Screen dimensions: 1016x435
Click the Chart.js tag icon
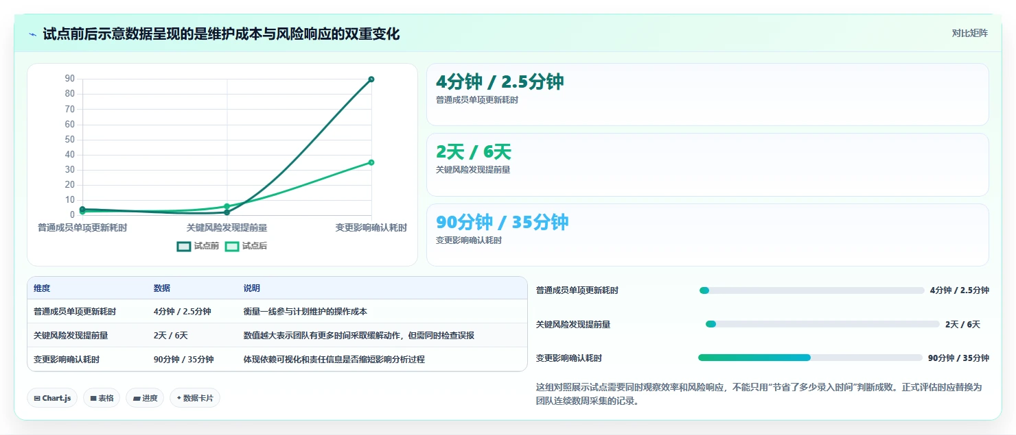(37, 398)
